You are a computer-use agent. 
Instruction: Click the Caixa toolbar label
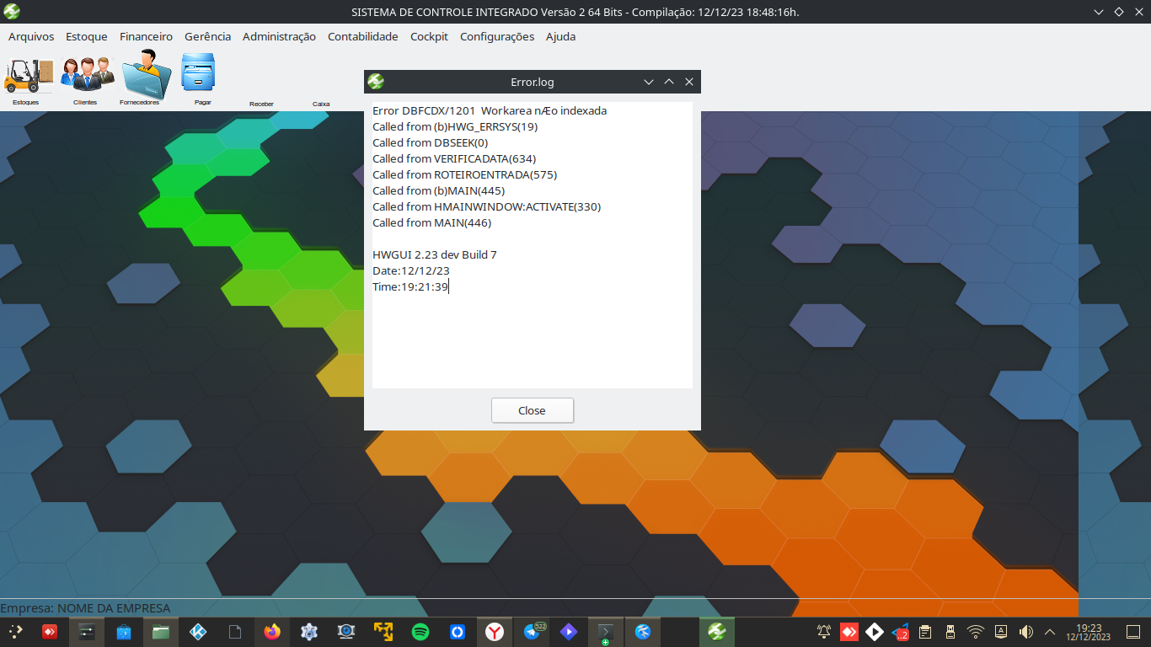tap(321, 104)
